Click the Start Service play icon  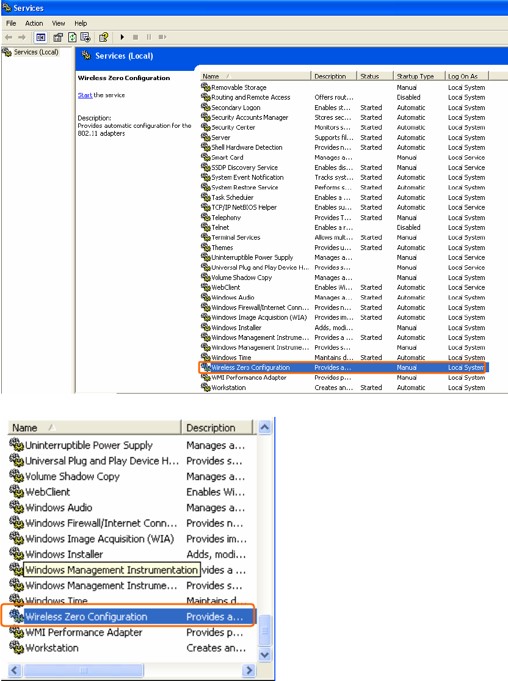click(x=122, y=37)
